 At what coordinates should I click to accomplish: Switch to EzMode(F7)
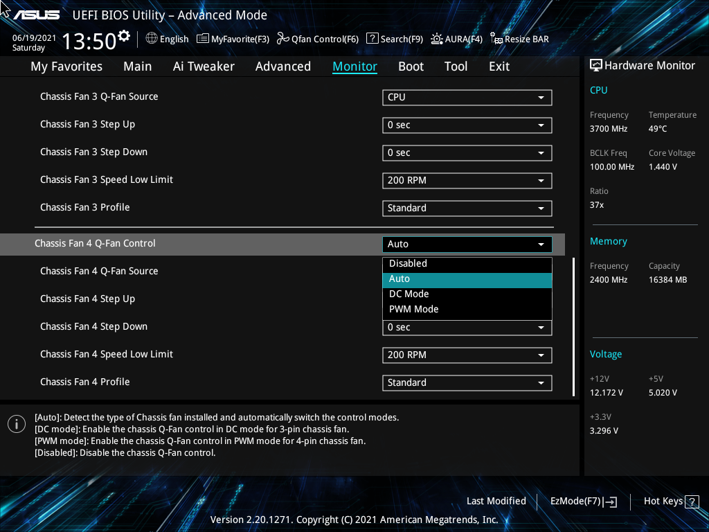pyautogui.click(x=582, y=501)
